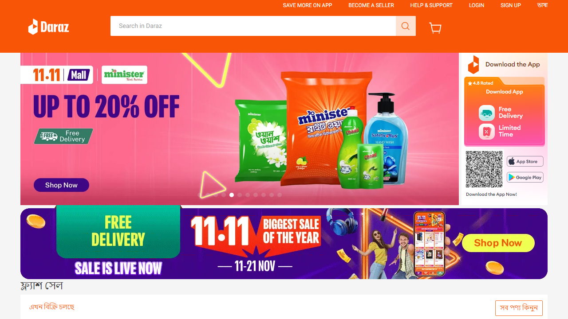
Task: Select the last carousel indicator dot
Action: [280, 195]
